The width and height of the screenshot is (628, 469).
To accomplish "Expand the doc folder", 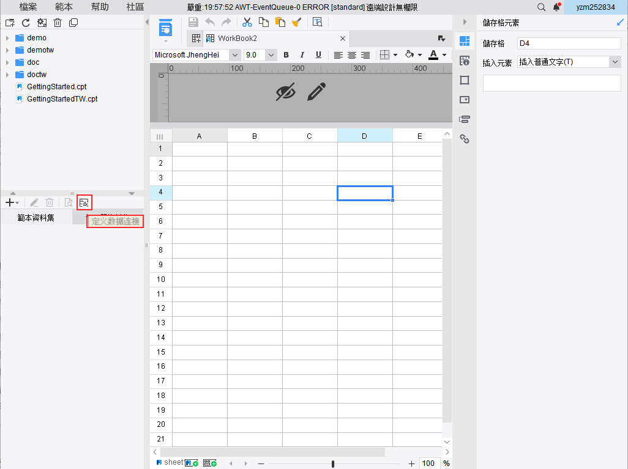I will tap(7, 62).
